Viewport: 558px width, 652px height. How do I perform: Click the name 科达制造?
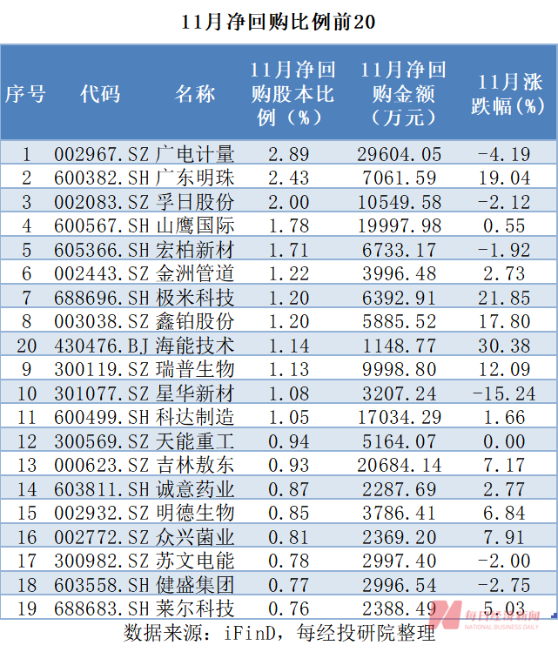(195, 417)
